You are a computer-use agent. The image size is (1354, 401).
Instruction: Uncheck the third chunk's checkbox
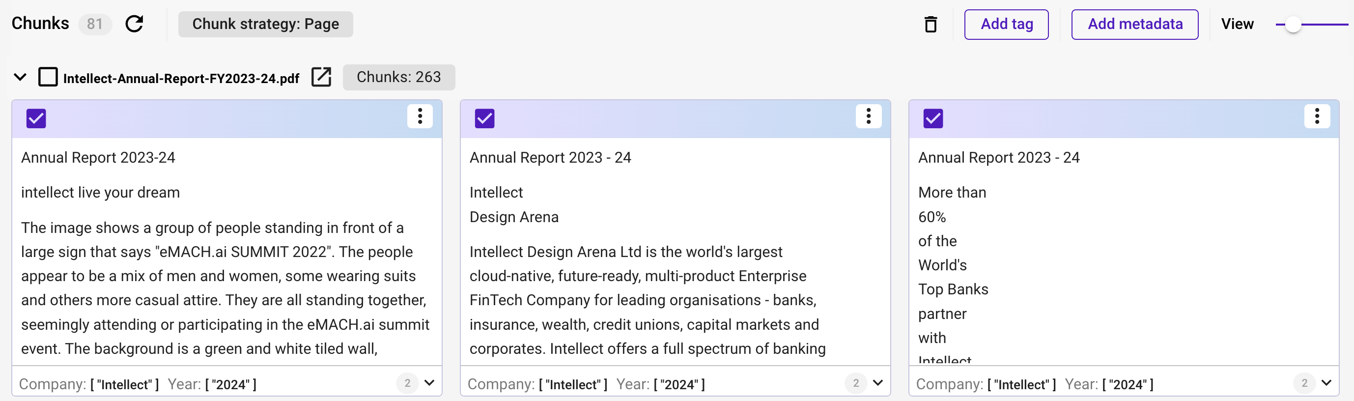[x=933, y=118]
